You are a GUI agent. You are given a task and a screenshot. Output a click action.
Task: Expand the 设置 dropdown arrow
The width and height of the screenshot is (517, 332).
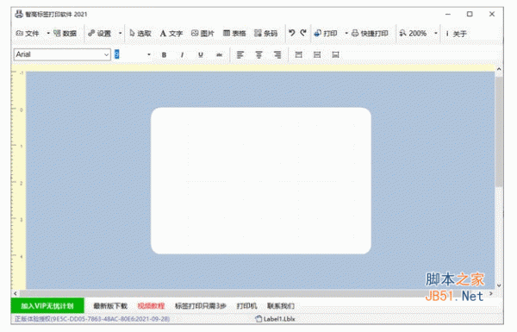pos(120,34)
